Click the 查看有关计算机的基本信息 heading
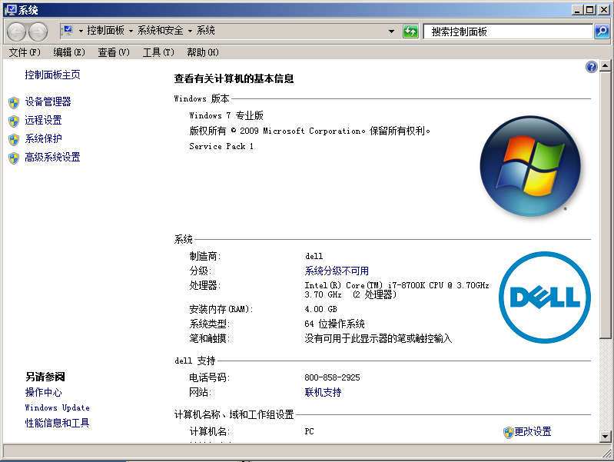The height and width of the screenshot is (462, 614). [234, 78]
